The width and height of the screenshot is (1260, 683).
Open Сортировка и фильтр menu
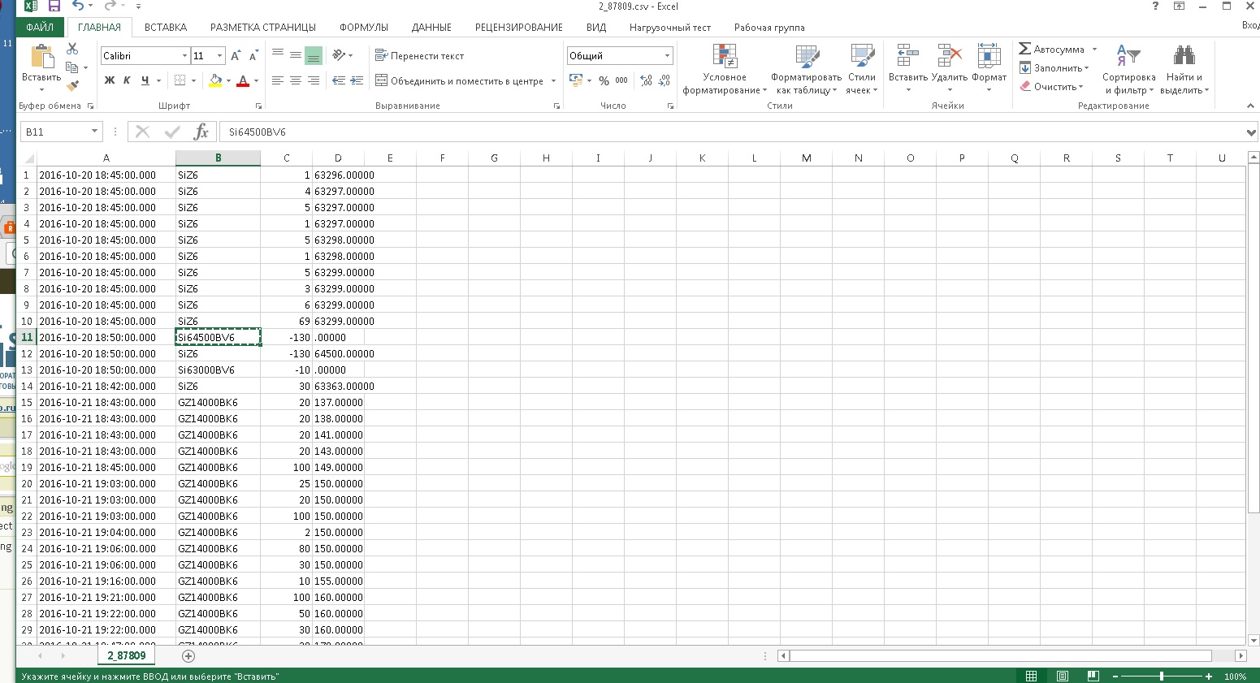(1128, 69)
